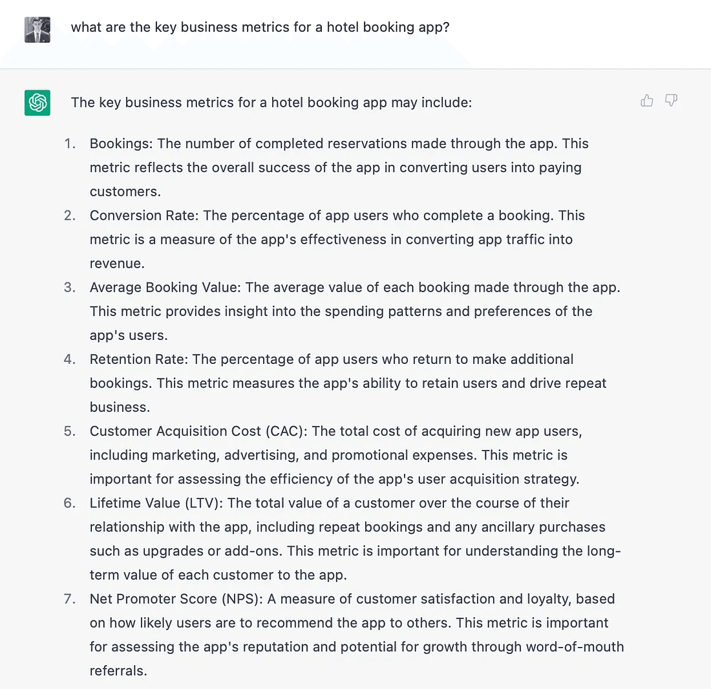
Task: Click the word "customers." ending the Bookings item
Action: point(125,191)
